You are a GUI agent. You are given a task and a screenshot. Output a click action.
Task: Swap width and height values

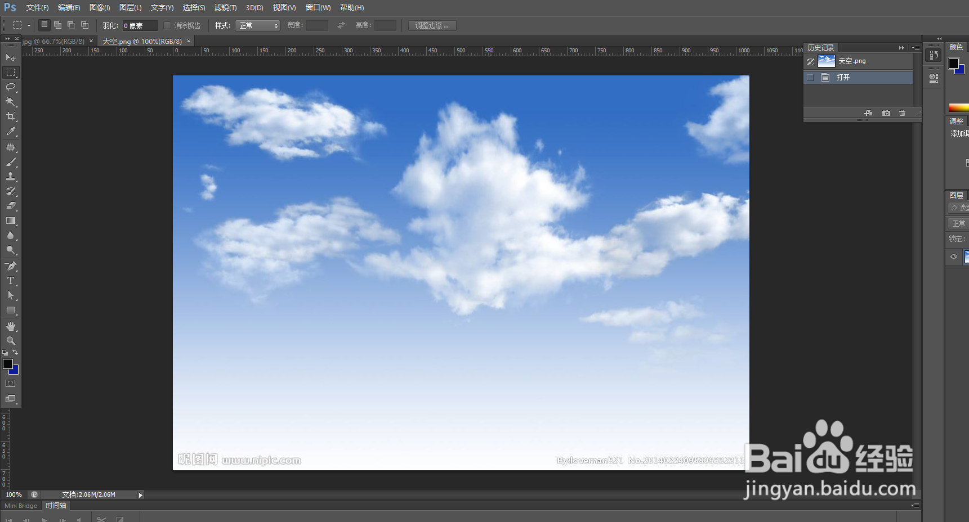(x=341, y=25)
